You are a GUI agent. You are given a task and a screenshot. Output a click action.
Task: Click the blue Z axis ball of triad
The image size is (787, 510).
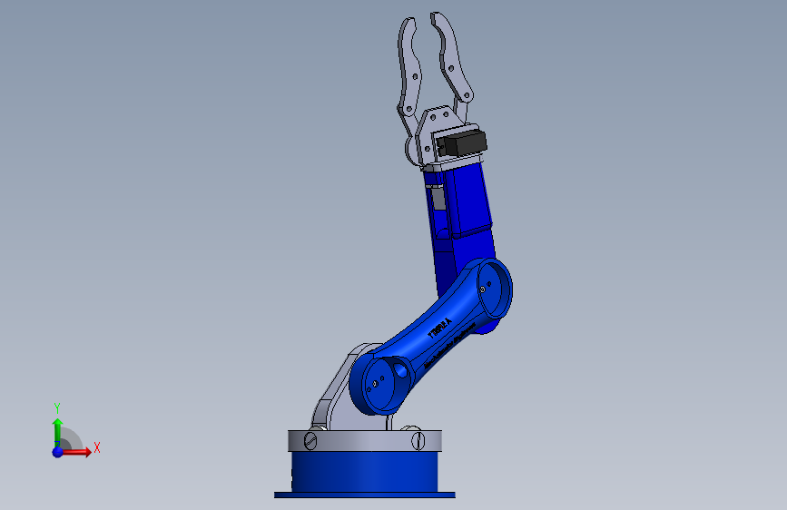[x=58, y=452]
